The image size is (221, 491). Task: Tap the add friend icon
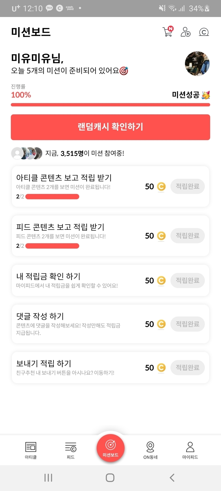186,32
